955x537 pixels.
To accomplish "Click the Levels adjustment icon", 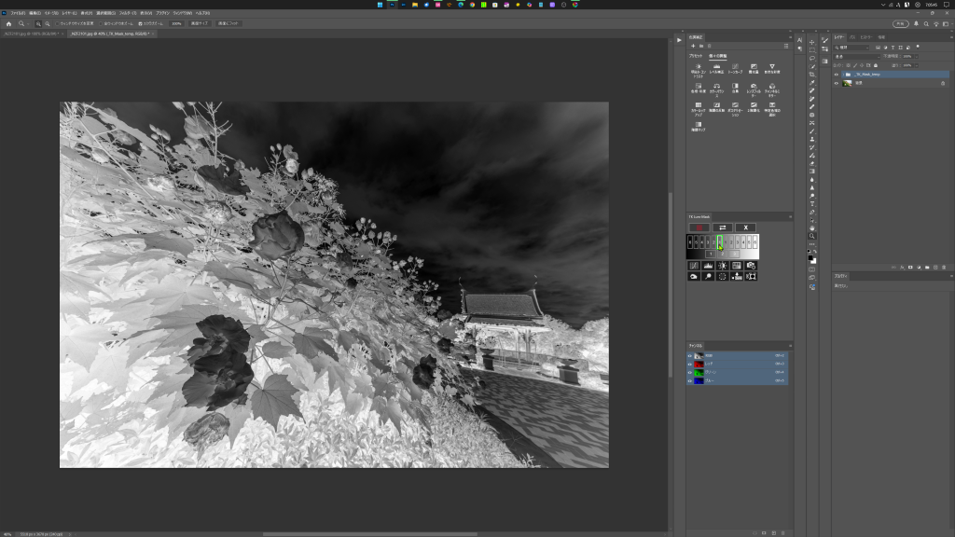I will [x=717, y=67].
